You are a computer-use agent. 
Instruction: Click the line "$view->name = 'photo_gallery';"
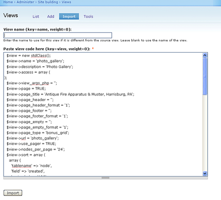35,61
